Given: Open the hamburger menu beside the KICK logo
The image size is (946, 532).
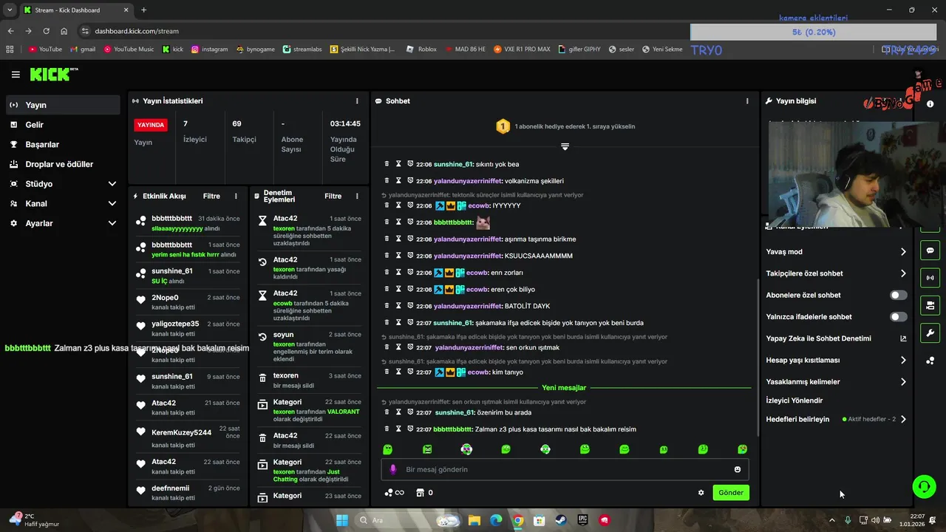Looking at the screenshot, I should (16, 75).
